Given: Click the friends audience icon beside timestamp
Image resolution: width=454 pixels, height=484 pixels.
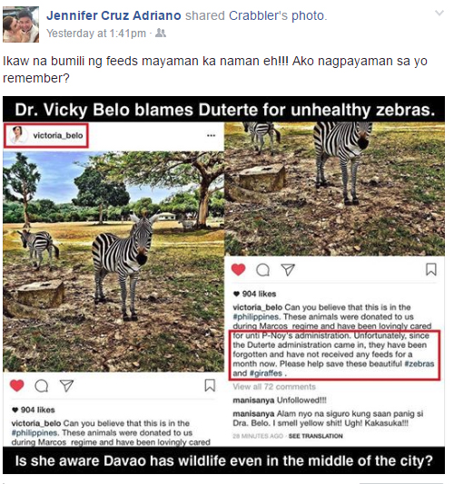Looking at the screenshot, I should [x=161, y=33].
